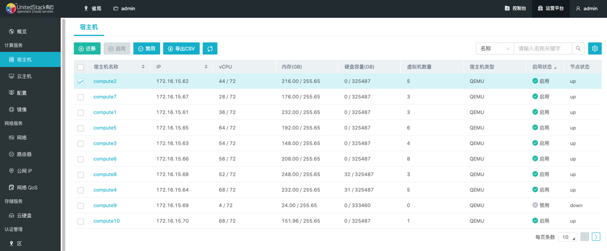Switch to 运营平台 in the top bar
The height and width of the screenshot is (251, 607).
(550, 9)
